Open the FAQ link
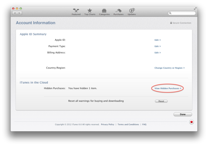Image resolution: width=208 pixels, height=146 pixels. 144,124
